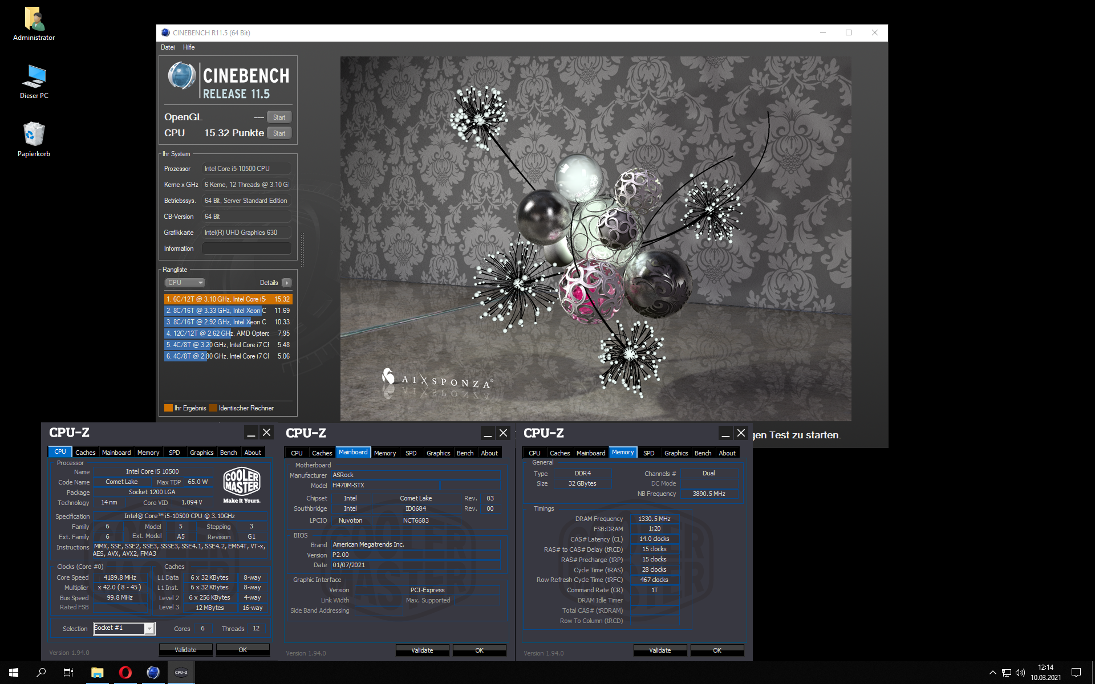Open Graphics tab in left CPU-Z window
Viewport: 1095px width, 684px height.
[x=202, y=453]
